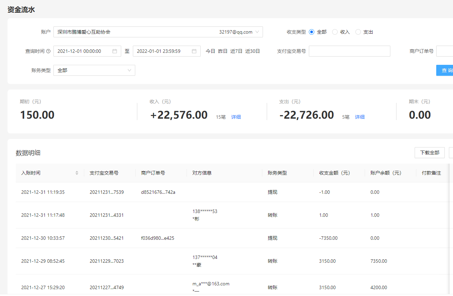Select the 收入 radio option
The height and width of the screenshot is (296, 453).
click(335, 32)
